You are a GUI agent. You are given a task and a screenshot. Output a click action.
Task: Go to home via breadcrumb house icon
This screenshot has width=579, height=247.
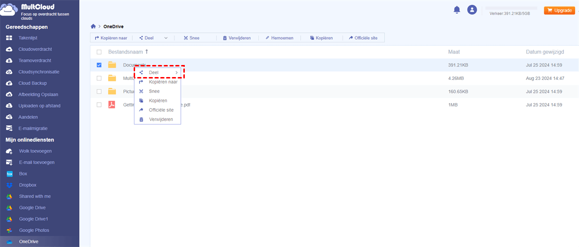click(x=93, y=26)
